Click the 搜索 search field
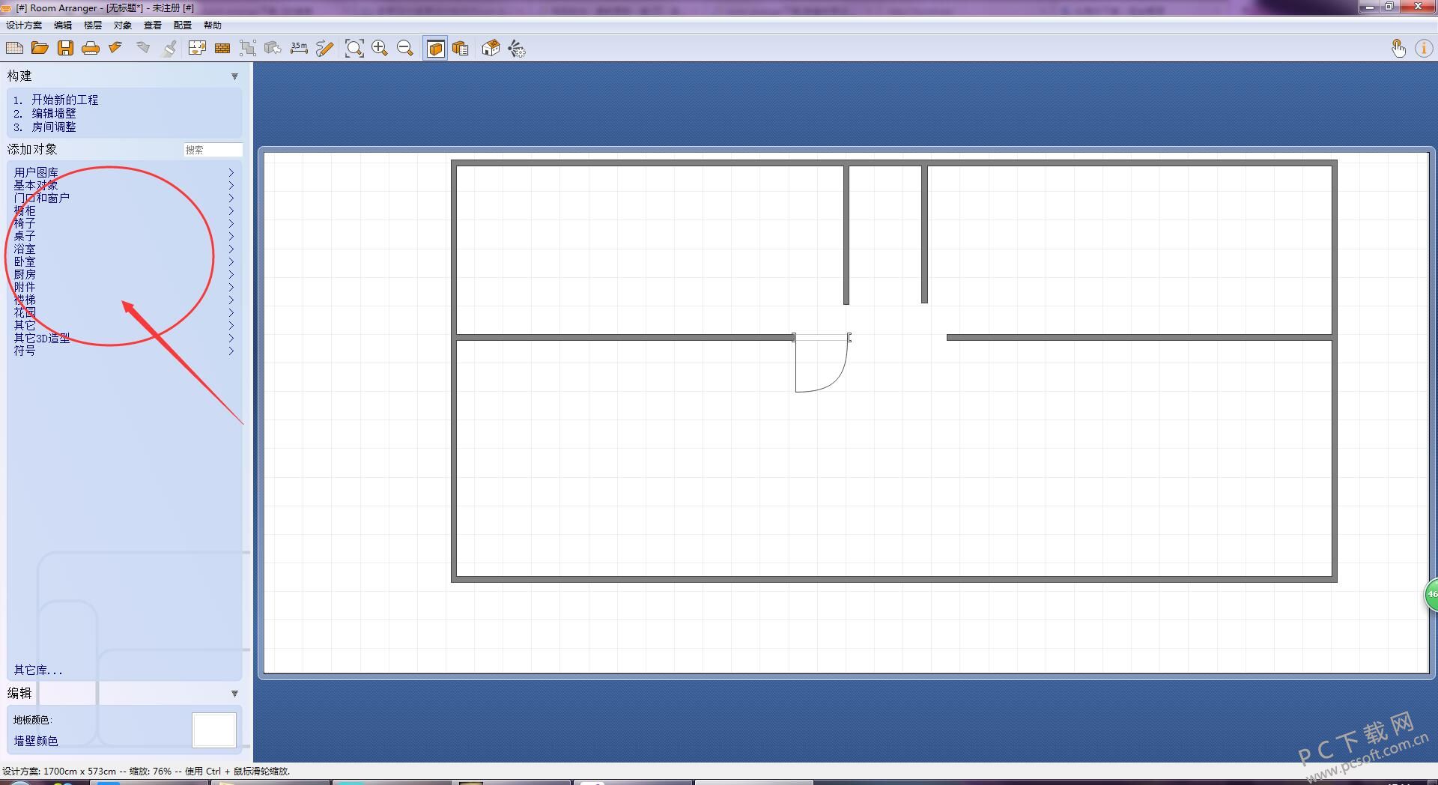The width and height of the screenshot is (1438, 785). tap(213, 150)
